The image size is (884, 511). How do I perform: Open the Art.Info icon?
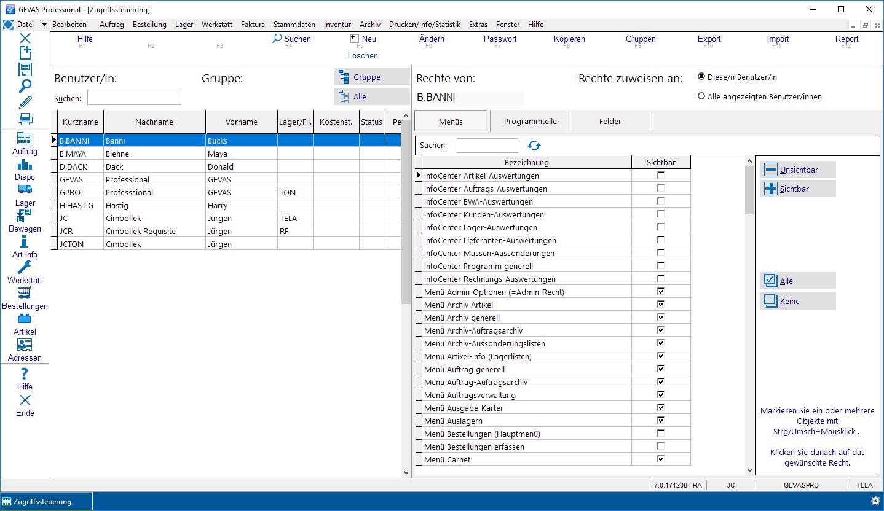25,241
